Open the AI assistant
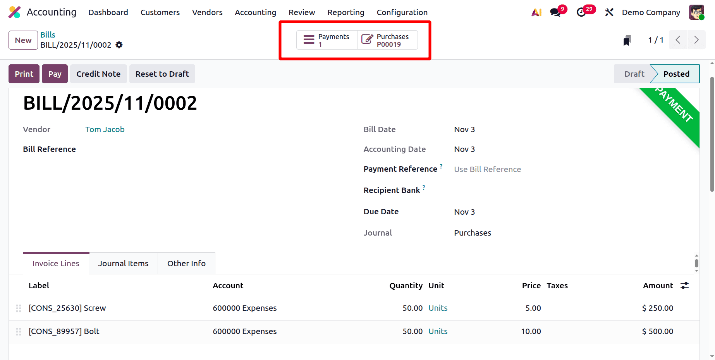The width and height of the screenshot is (715, 360). click(x=536, y=12)
